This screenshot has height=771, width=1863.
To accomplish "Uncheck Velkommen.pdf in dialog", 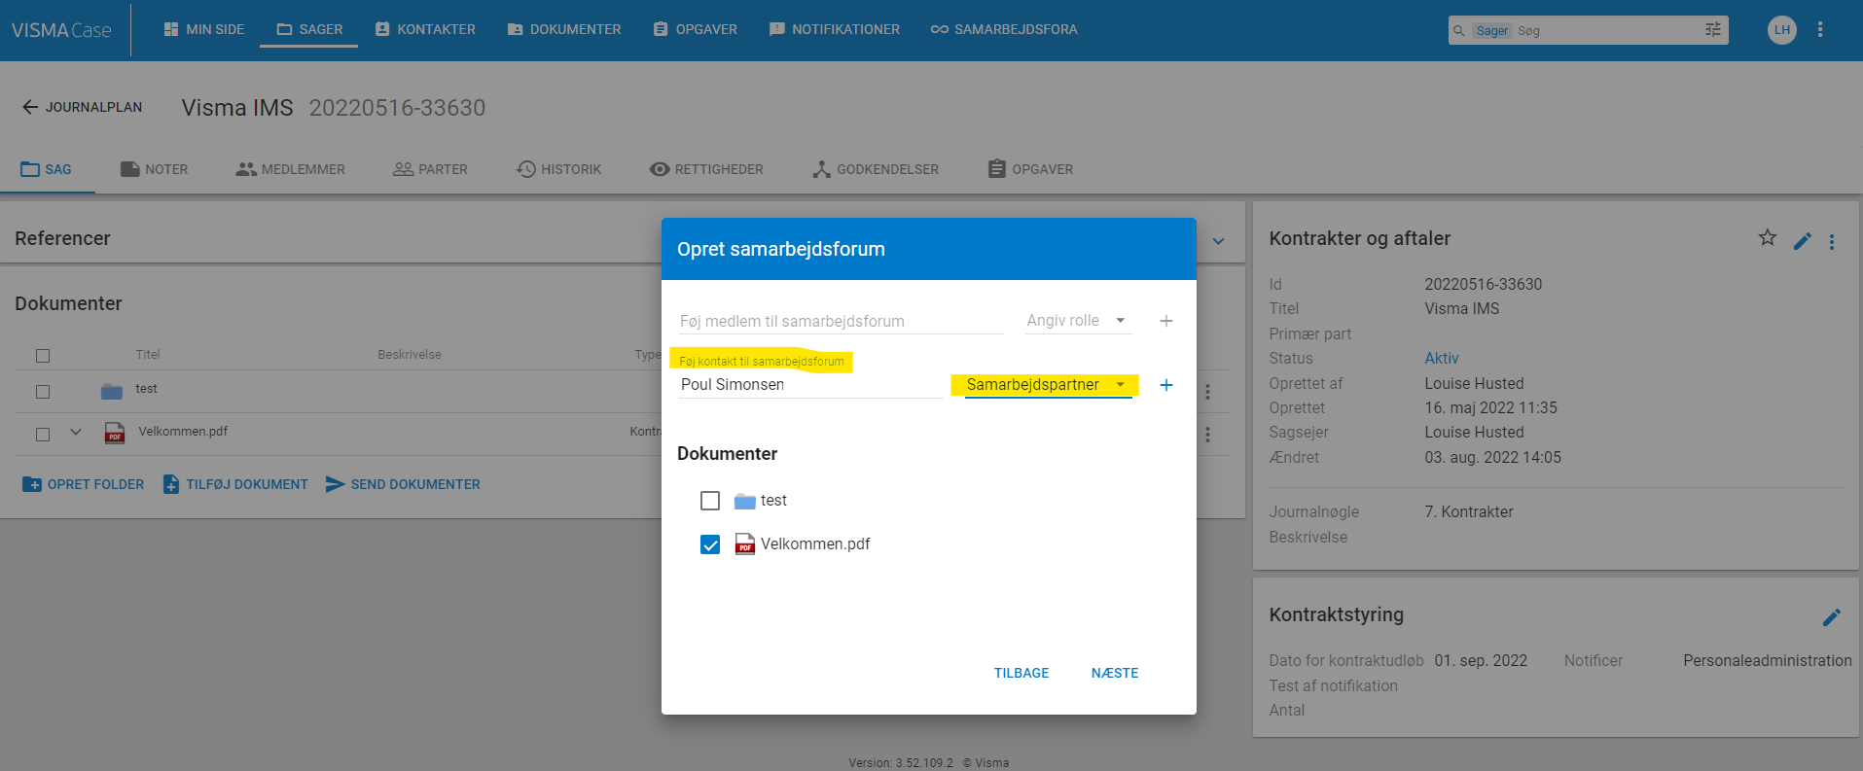I will (710, 544).
